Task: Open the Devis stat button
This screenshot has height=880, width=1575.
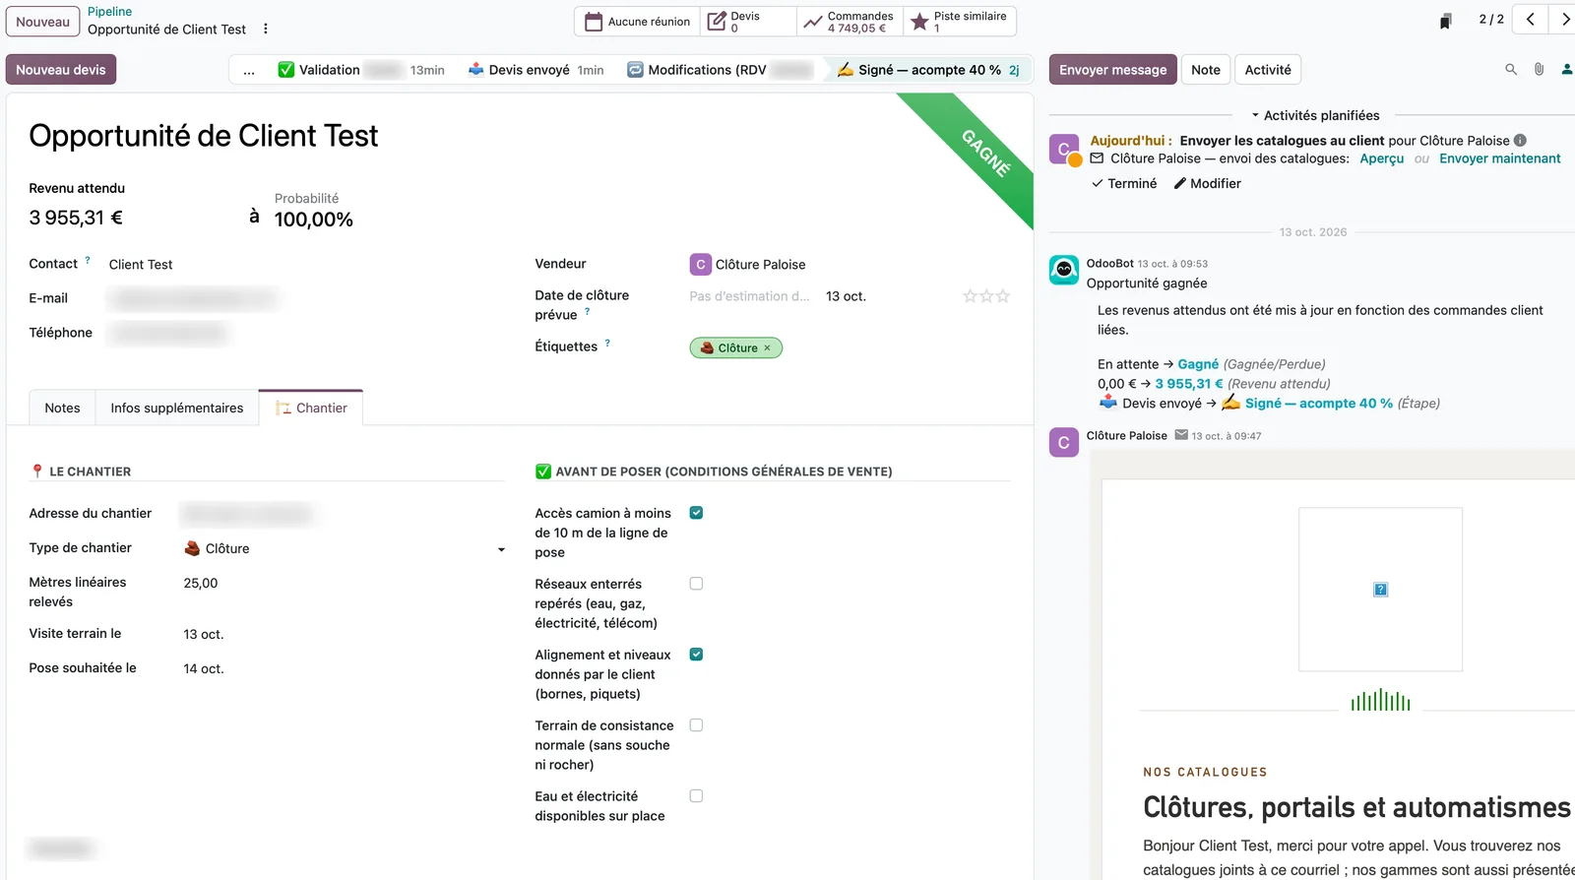Action: click(748, 22)
